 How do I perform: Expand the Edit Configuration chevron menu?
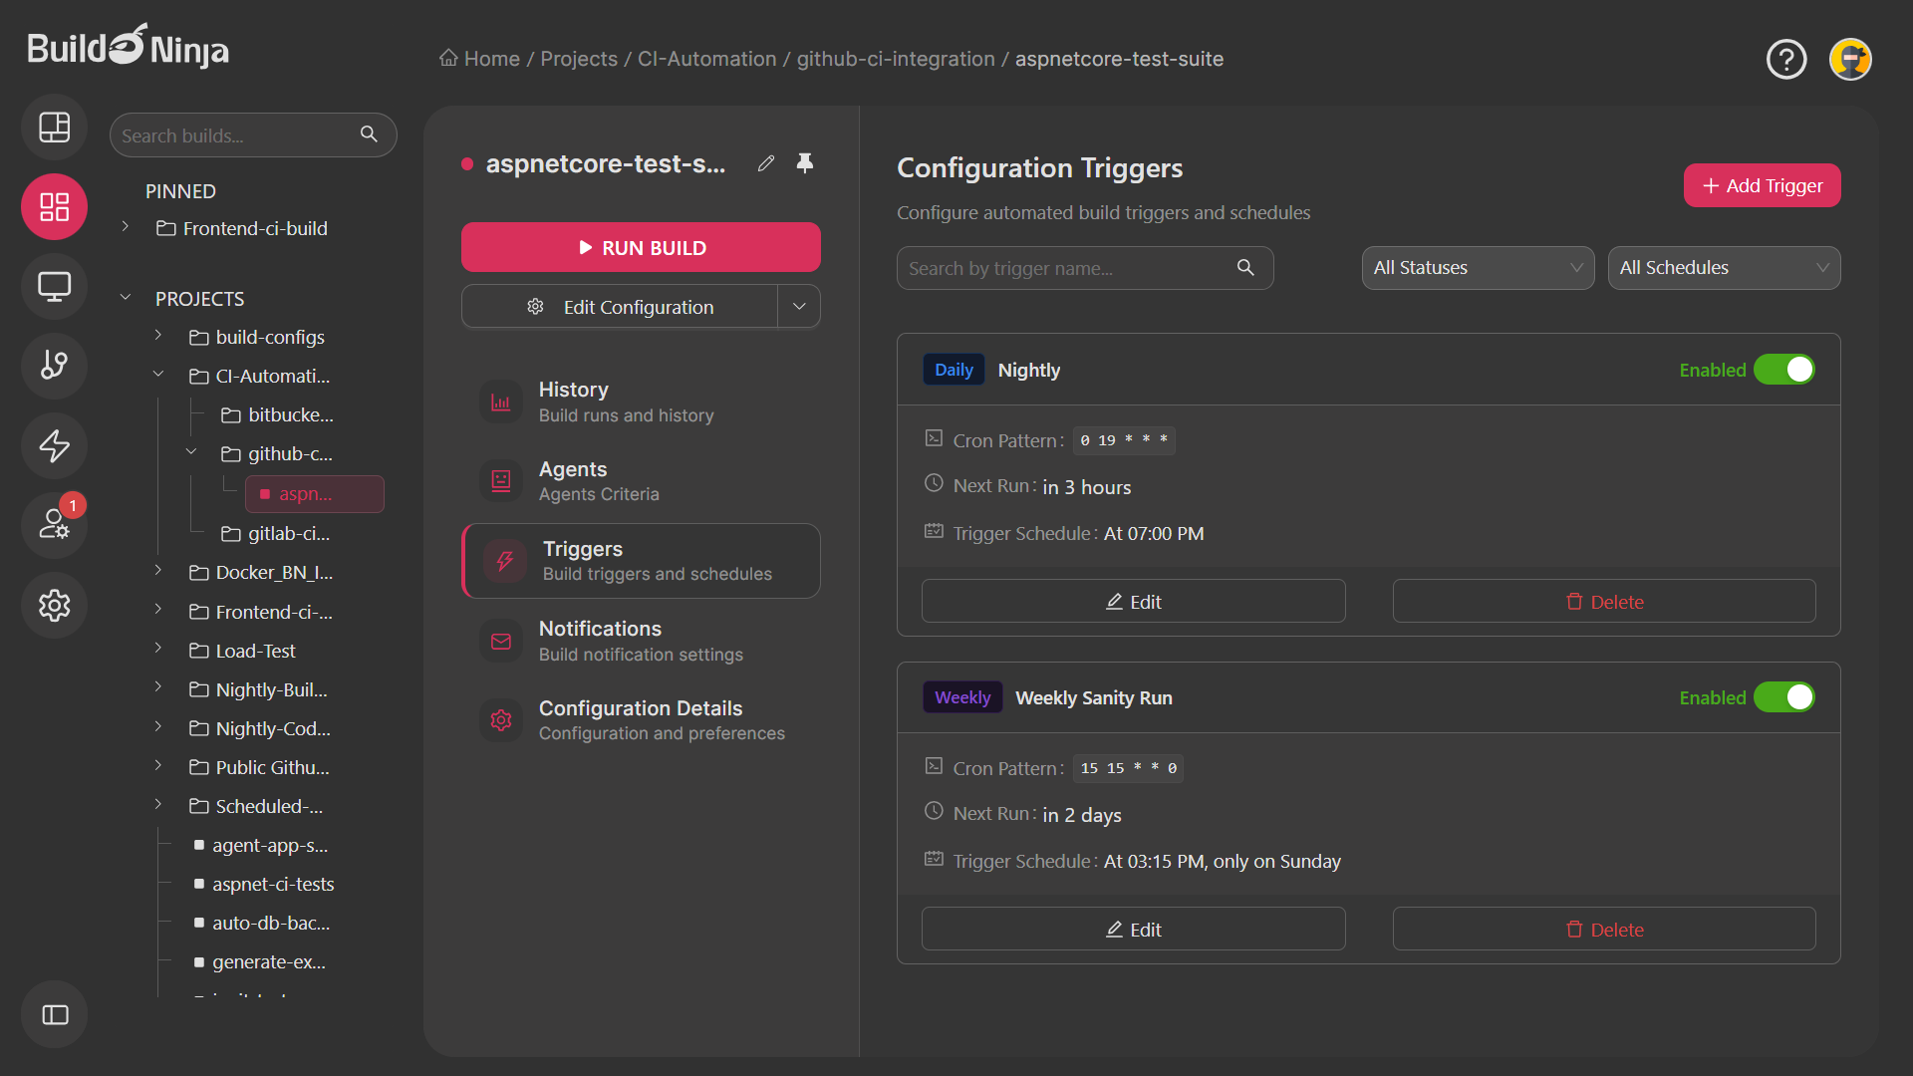[x=798, y=306]
